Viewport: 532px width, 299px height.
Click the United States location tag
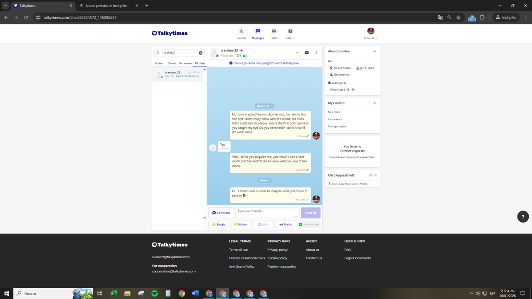(x=340, y=68)
